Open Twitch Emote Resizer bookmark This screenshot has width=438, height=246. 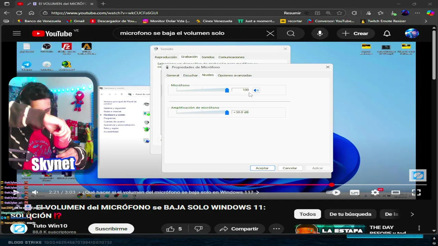pos(383,21)
